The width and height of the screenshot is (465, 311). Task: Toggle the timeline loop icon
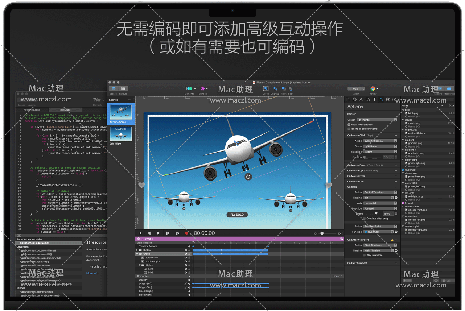click(x=177, y=233)
